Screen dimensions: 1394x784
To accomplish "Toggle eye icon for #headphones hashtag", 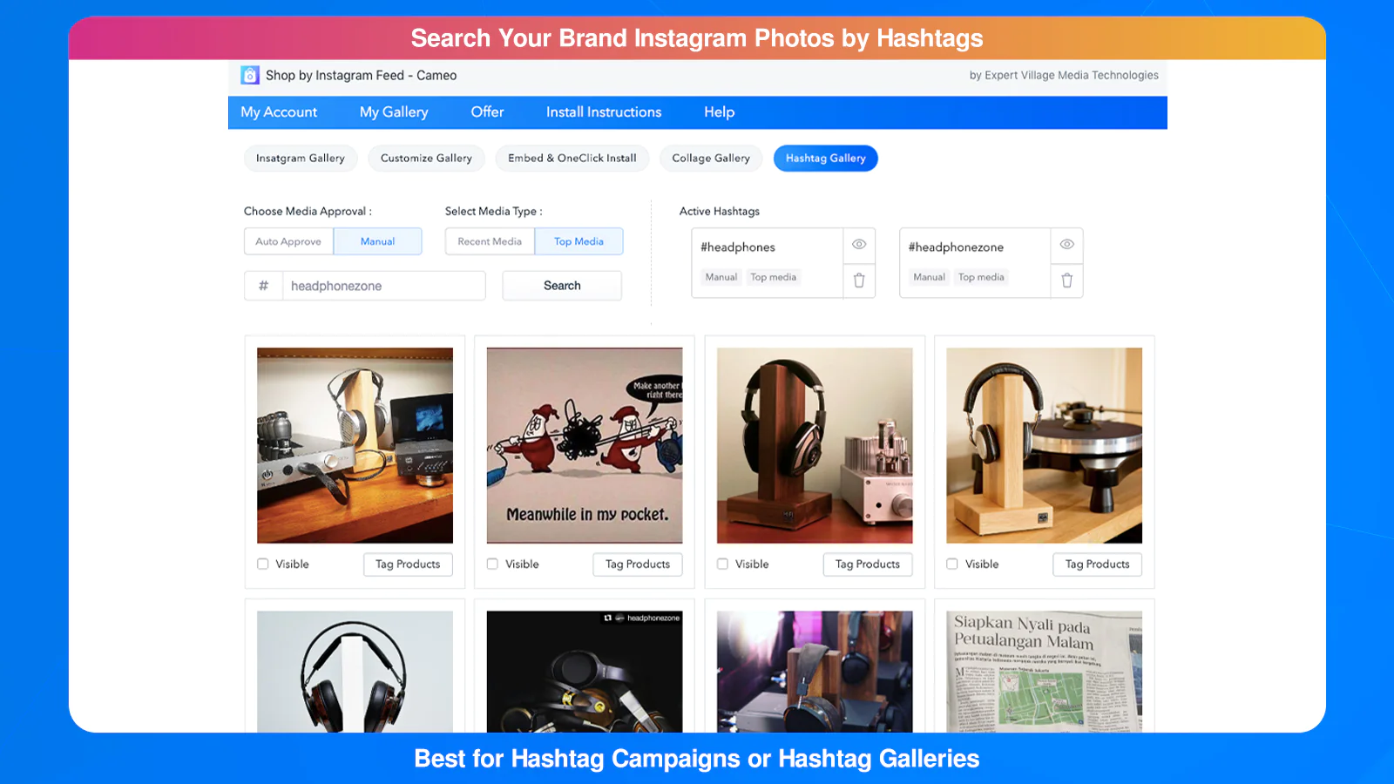I will tap(859, 245).
